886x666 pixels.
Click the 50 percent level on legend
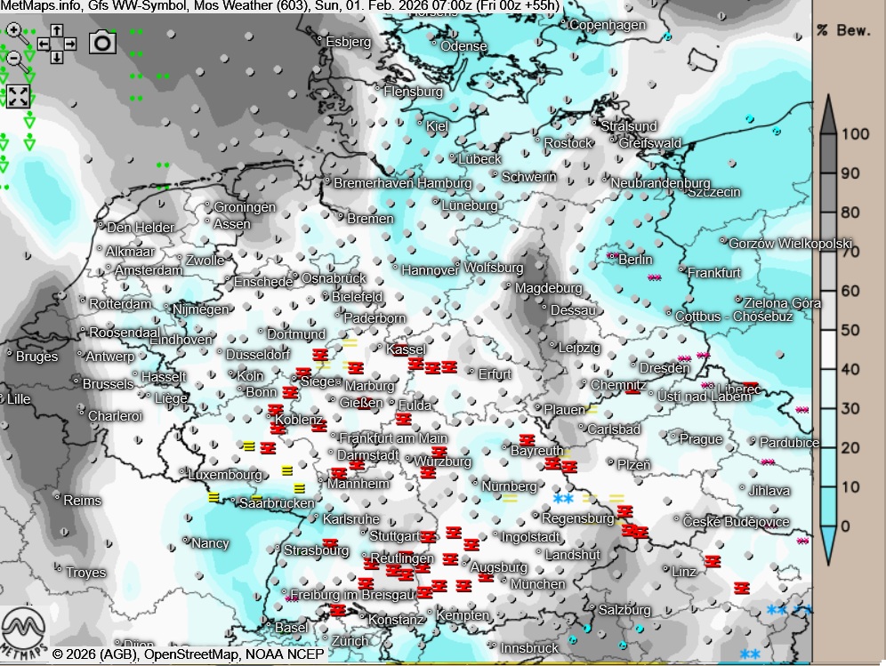[x=826, y=331]
